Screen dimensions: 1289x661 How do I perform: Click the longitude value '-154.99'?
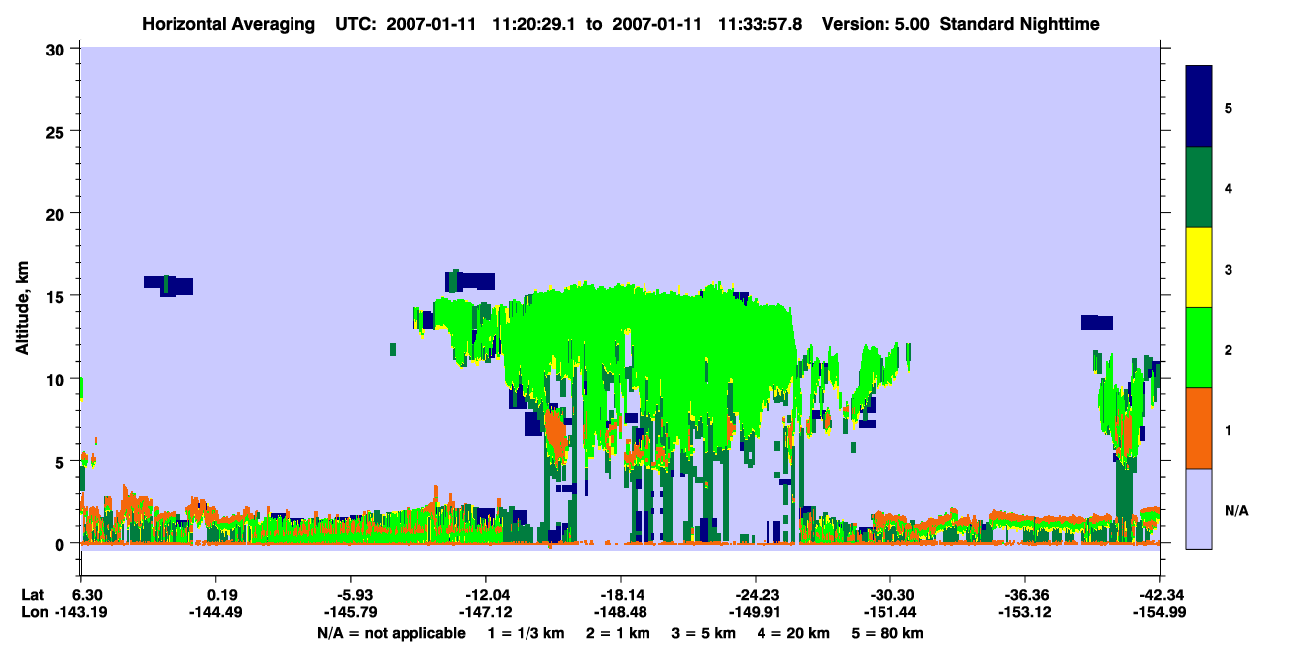pyautogui.click(x=1160, y=612)
